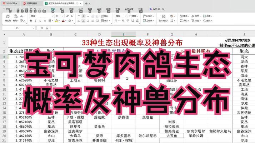The height and width of the screenshot is (143, 255).
Task: Click the decrease indent icon
Action: [93, 16]
